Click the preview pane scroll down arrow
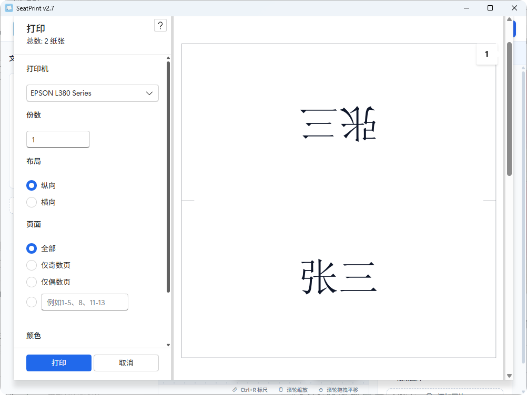 click(x=509, y=376)
